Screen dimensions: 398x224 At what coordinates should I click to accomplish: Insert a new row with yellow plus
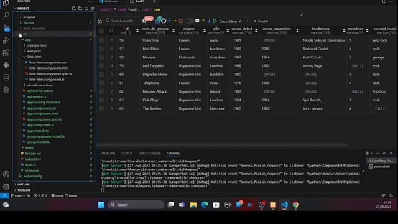click(x=175, y=21)
